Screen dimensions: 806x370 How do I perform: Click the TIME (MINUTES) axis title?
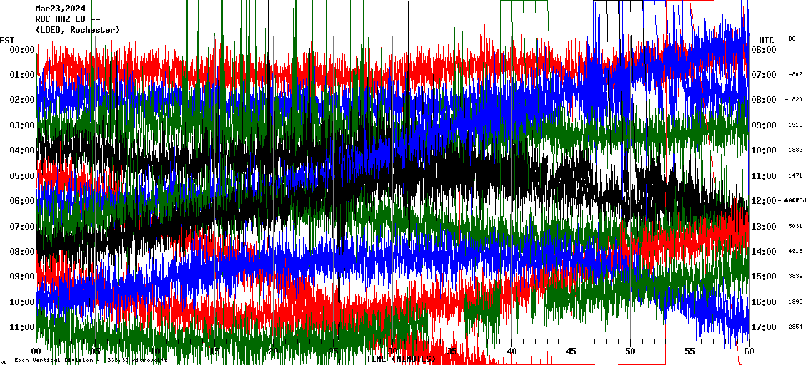coord(402,359)
